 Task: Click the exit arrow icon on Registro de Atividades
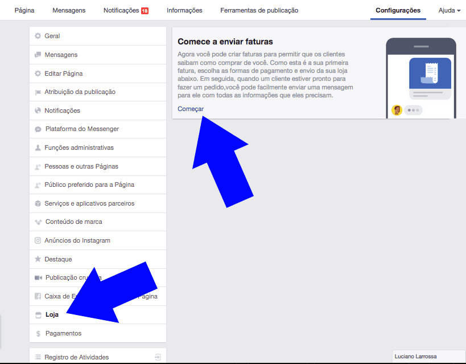[158, 357]
